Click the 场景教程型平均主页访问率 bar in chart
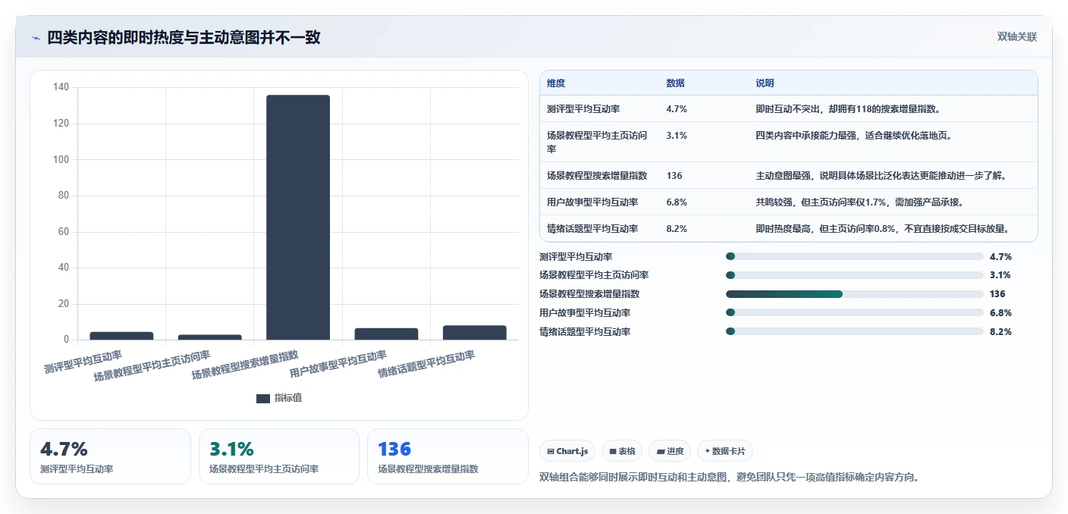Screen dimensions: 1068x514 (x=209, y=337)
